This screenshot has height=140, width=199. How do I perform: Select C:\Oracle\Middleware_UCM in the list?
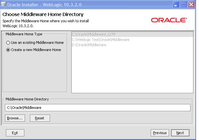(x=132, y=34)
